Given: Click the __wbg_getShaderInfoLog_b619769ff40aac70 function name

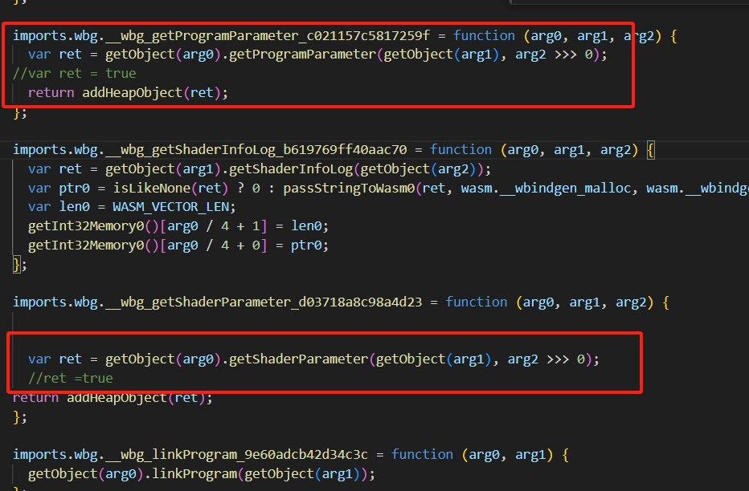Looking at the screenshot, I should (256, 150).
